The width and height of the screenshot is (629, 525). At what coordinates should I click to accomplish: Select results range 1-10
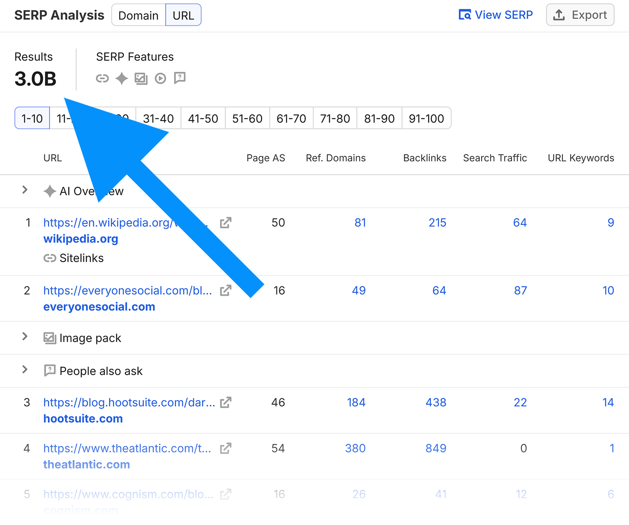coord(32,118)
